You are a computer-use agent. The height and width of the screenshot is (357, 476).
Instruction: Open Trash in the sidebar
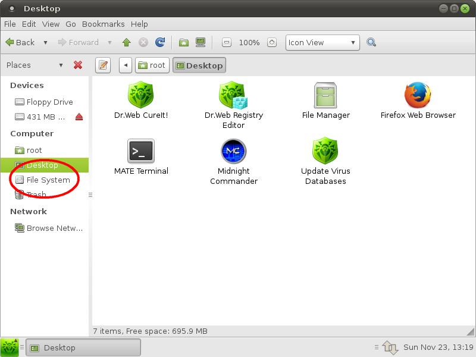pyautogui.click(x=44, y=195)
